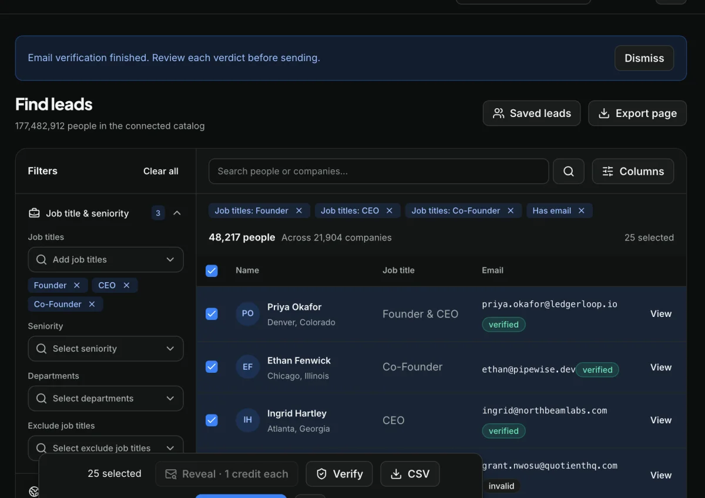Click the Email column header
This screenshot has height=498, width=705.
point(492,270)
